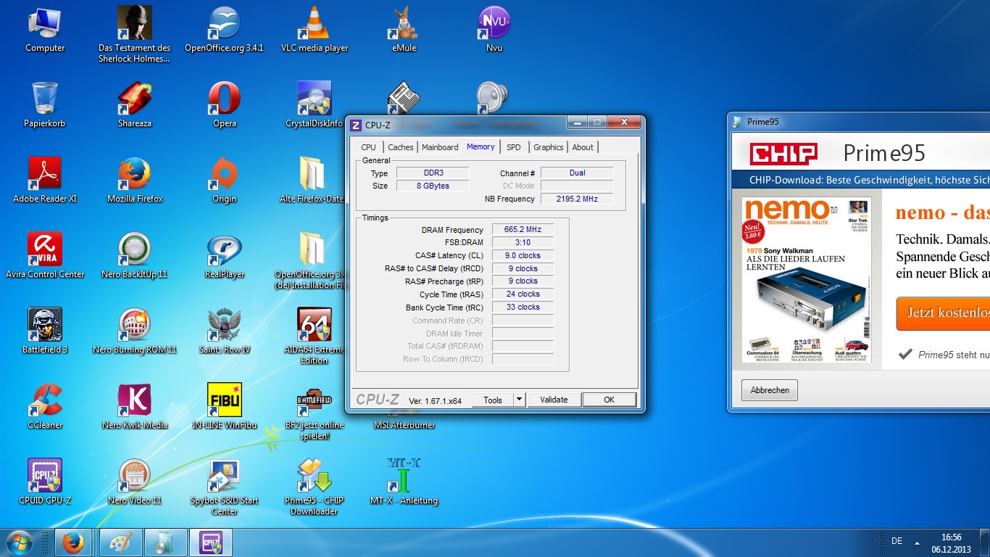Click the Validate button
The height and width of the screenshot is (557, 990).
(554, 400)
